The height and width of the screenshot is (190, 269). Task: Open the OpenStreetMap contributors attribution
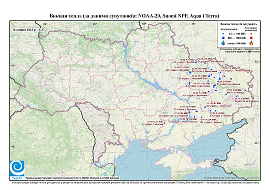[x=232, y=178]
